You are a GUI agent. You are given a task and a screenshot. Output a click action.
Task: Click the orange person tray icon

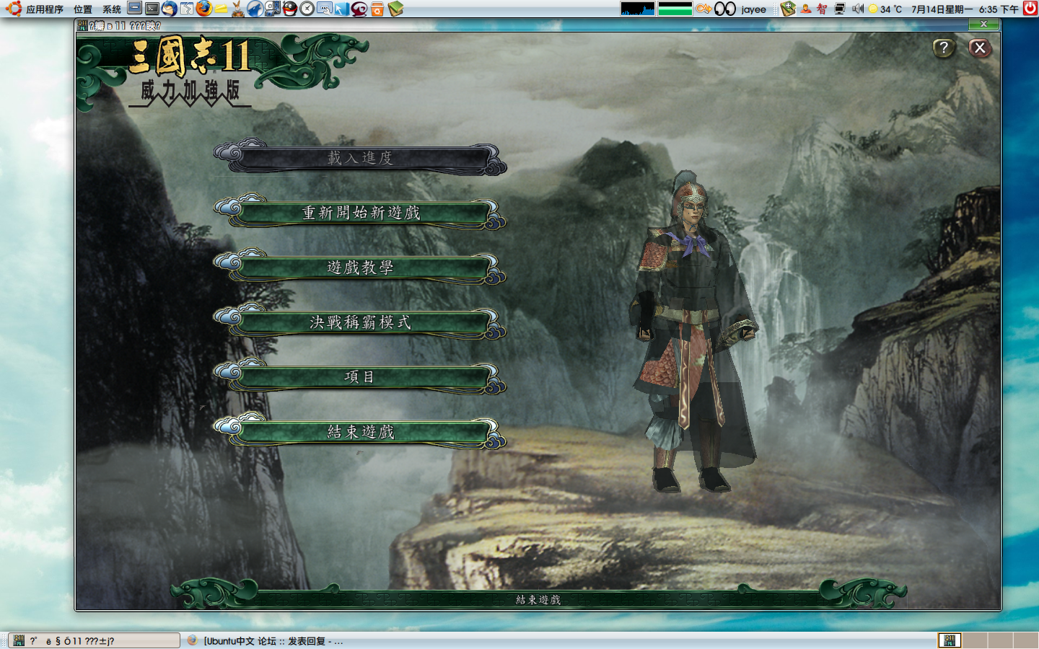tap(806, 9)
